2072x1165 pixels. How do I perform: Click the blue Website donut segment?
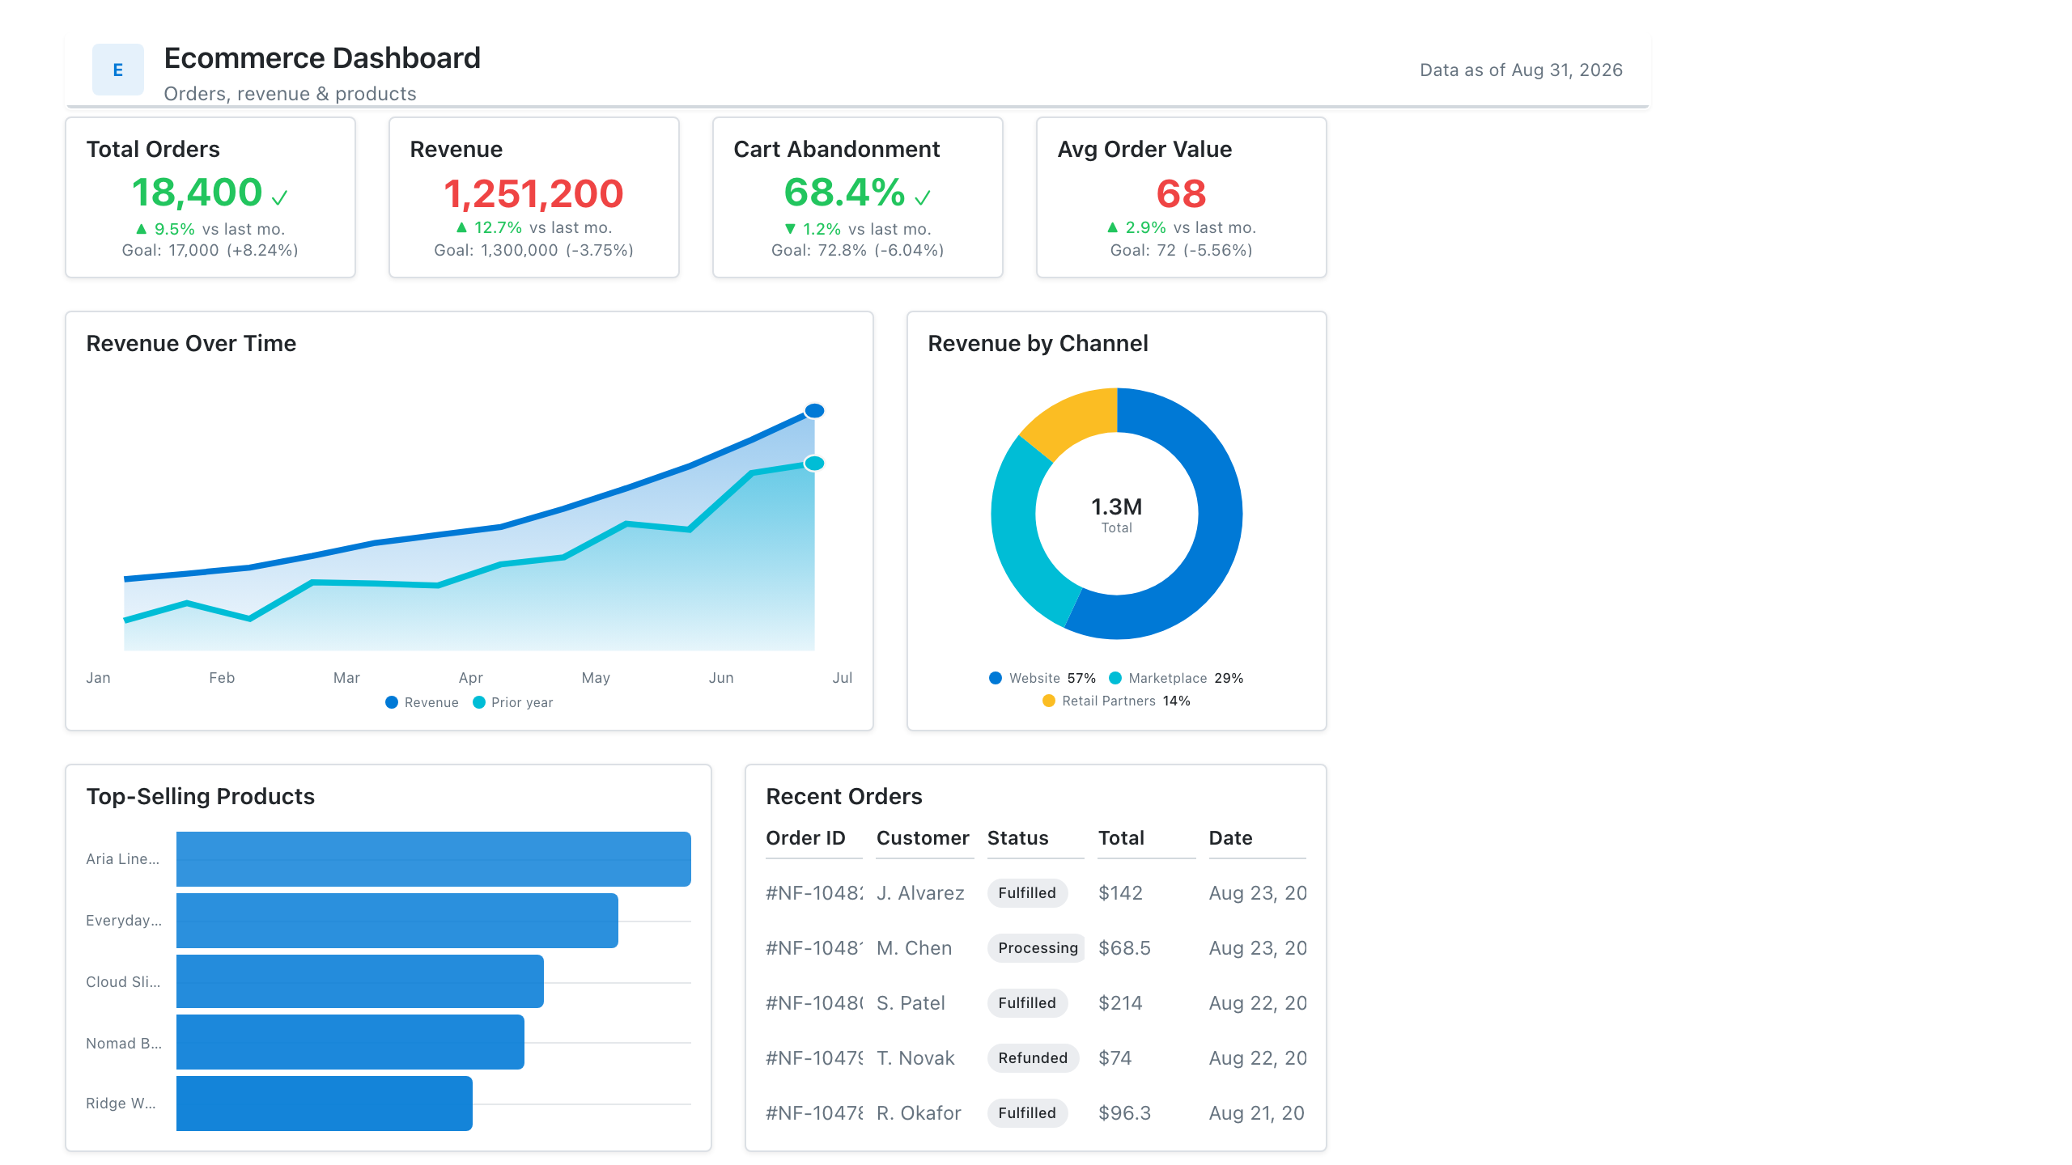[x=1219, y=526]
